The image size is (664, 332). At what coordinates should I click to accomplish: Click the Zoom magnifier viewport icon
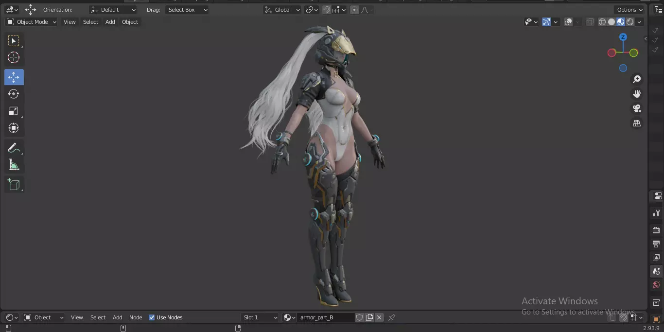(637, 79)
